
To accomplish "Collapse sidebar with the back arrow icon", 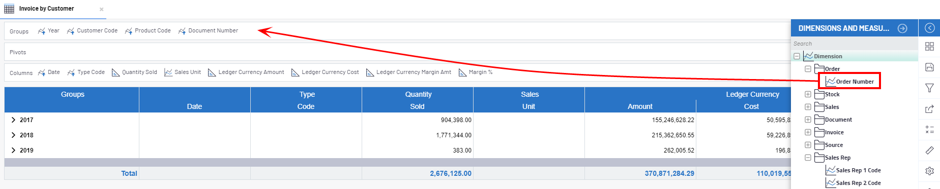I will (x=929, y=28).
